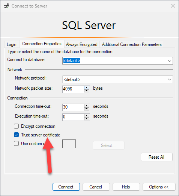Image resolution: width=179 pixels, height=196 pixels.
Task: Increase the execution time-out value
Action: coord(87,116)
